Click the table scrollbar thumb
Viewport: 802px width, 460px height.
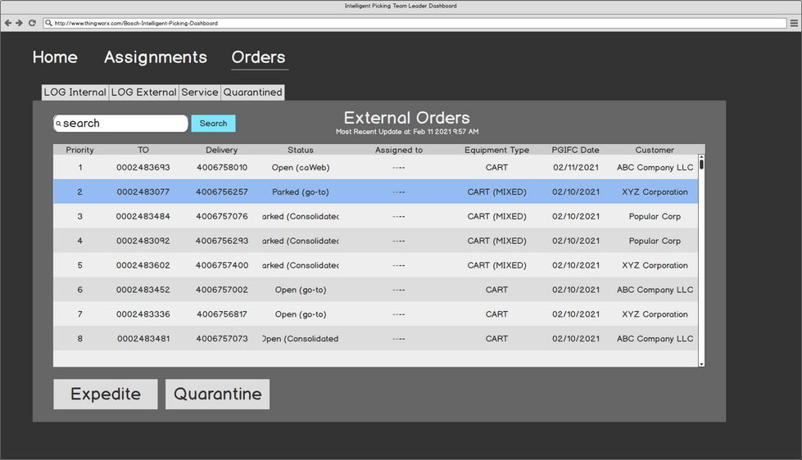(x=702, y=164)
